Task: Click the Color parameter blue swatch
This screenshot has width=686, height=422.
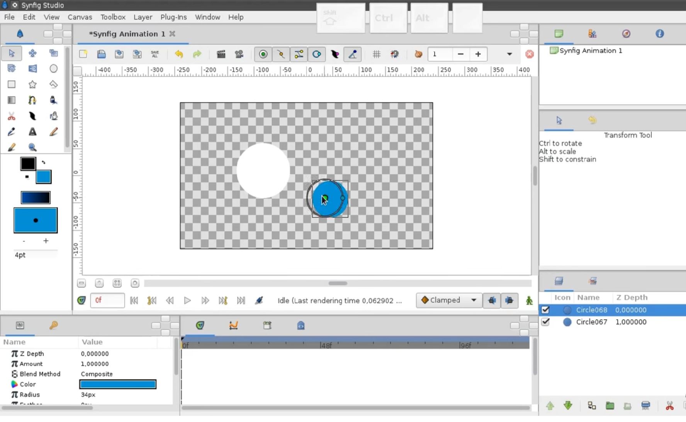Action: pos(118,384)
